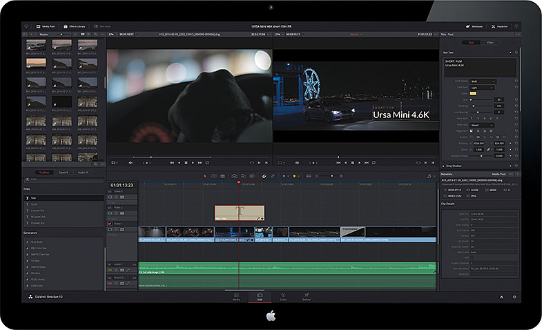Select the orange sunset clip thumbnail
Viewport: 542px width, 330px height.
tap(36, 64)
